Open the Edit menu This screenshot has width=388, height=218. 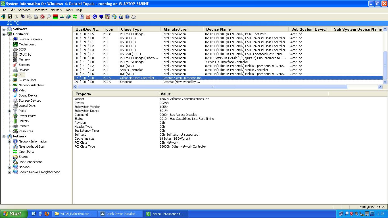click(x=12, y=10)
